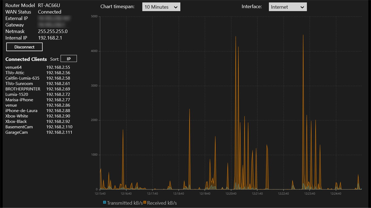The height and width of the screenshot is (208, 371).
Task: Select IP address 192.168.2.77
Action: point(58,100)
